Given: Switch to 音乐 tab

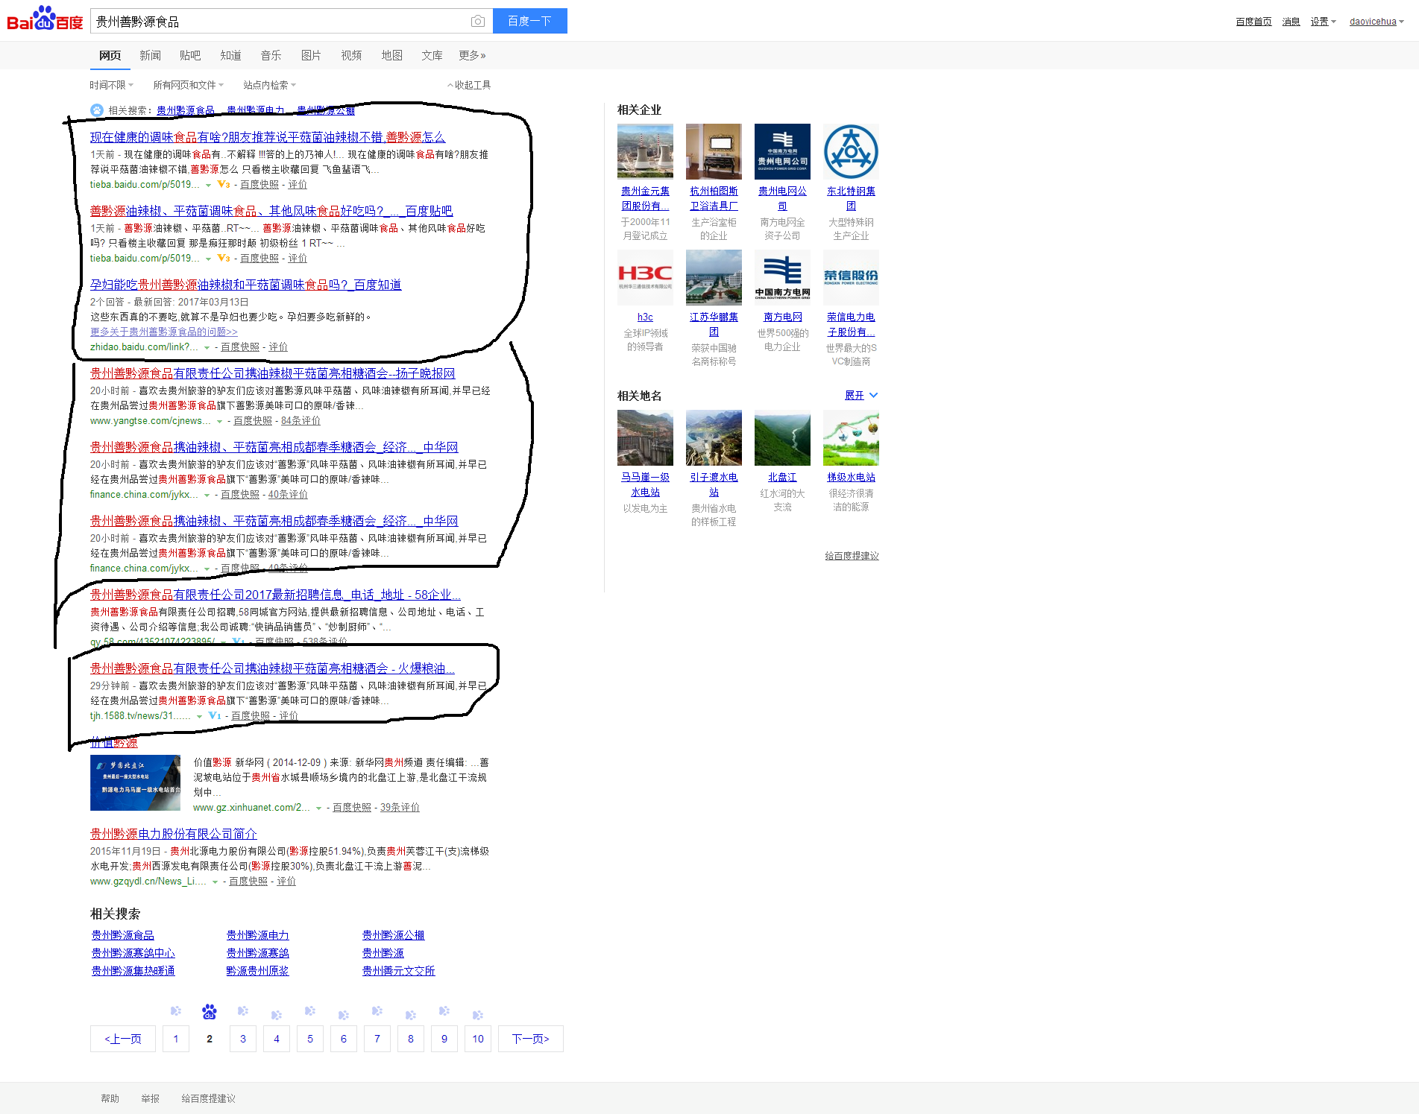Looking at the screenshot, I should [x=271, y=55].
